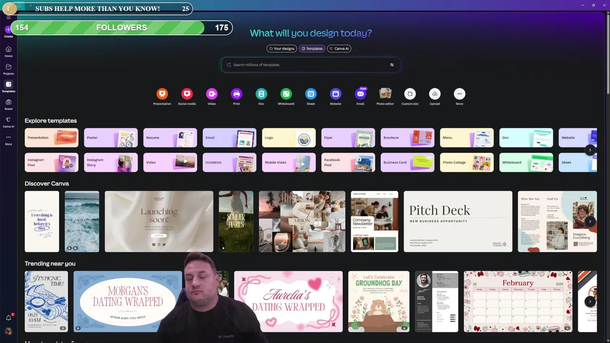Select the Logo template category
Image resolution: width=610 pixels, height=343 pixels.
tap(289, 138)
